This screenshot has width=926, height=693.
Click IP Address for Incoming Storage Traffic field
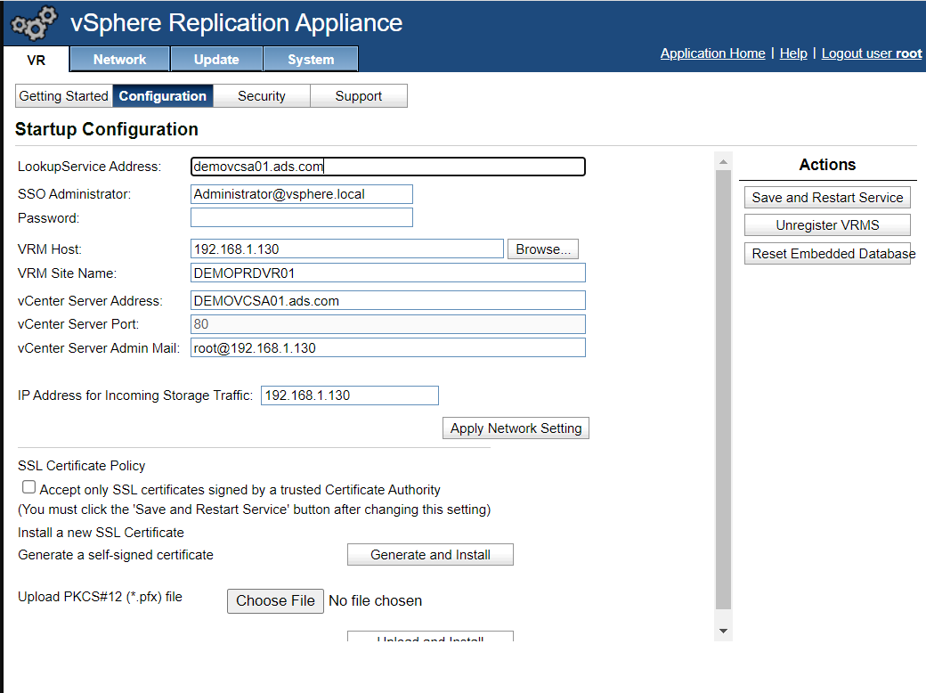point(350,395)
